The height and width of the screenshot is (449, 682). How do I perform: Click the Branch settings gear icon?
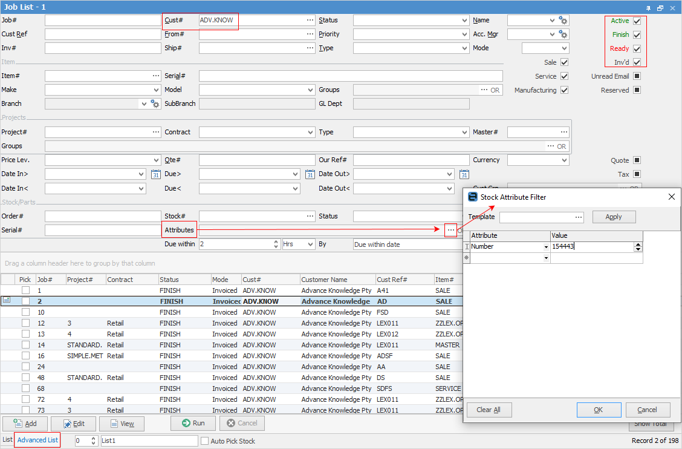point(155,104)
